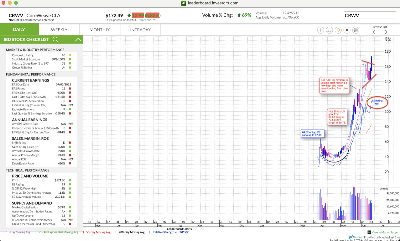Go to previous stock in Browse List

click(x=374, y=32)
